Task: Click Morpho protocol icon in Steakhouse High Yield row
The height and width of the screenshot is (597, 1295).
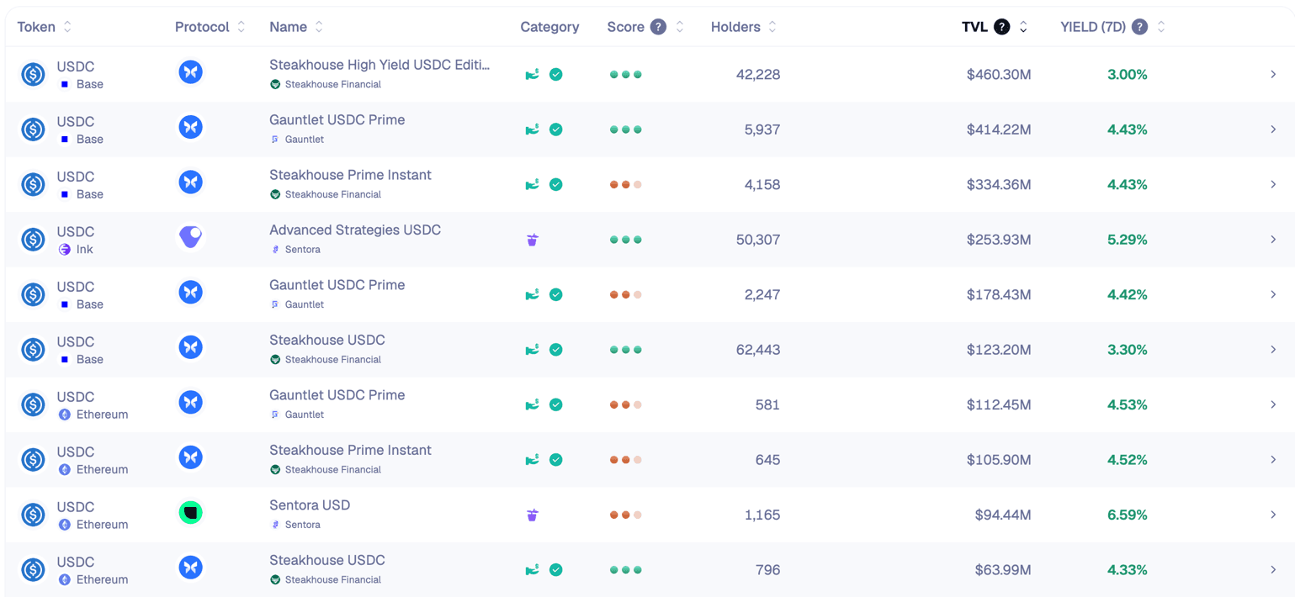Action: click(x=191, y=72)
